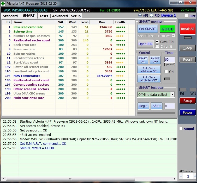Viewport: 197px width, 183px height.
Task: Select the Power-on time row
Action: click(x=68, y=49)
